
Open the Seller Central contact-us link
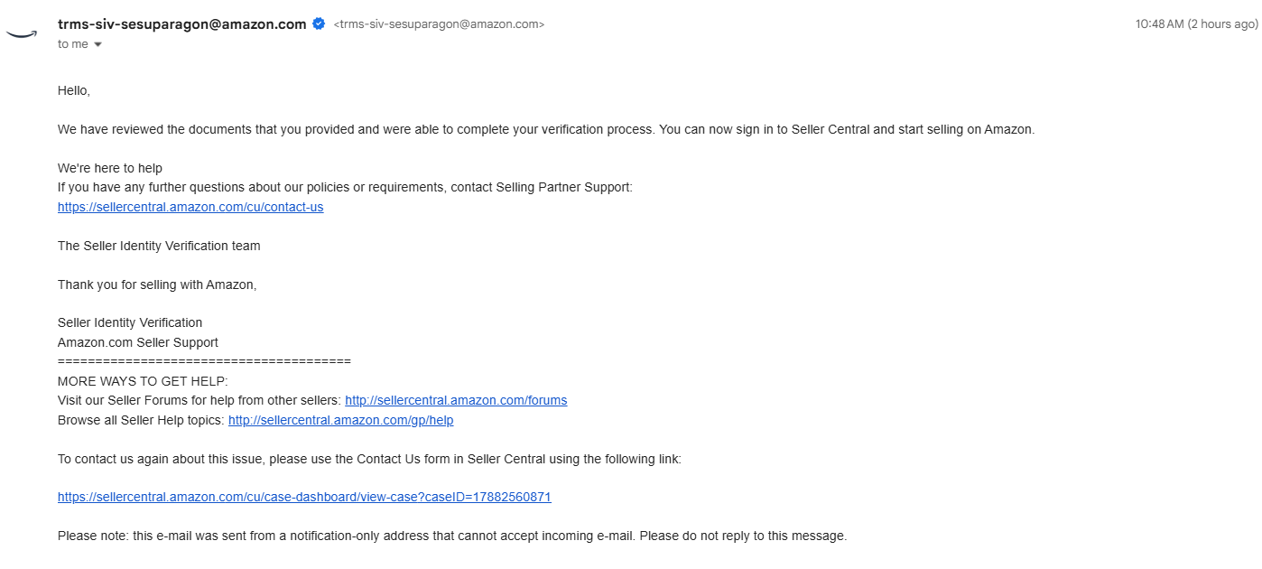coord(190,207)
